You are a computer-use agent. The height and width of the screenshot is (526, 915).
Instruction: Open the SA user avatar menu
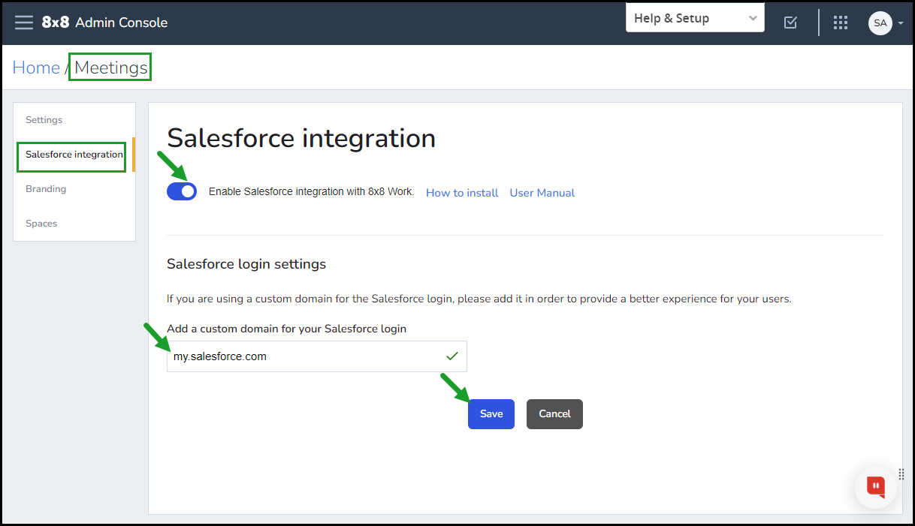pyautogui.click(x=880, y=23)
